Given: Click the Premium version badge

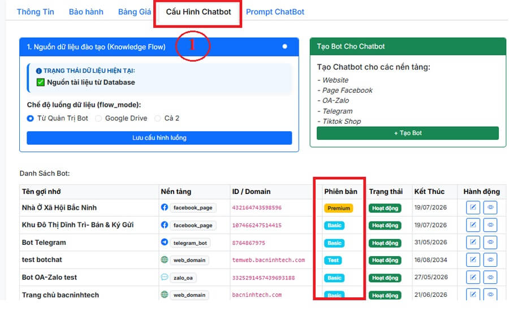Looking at the screenshot, I should pyautogui.click(x=339, y=208).
